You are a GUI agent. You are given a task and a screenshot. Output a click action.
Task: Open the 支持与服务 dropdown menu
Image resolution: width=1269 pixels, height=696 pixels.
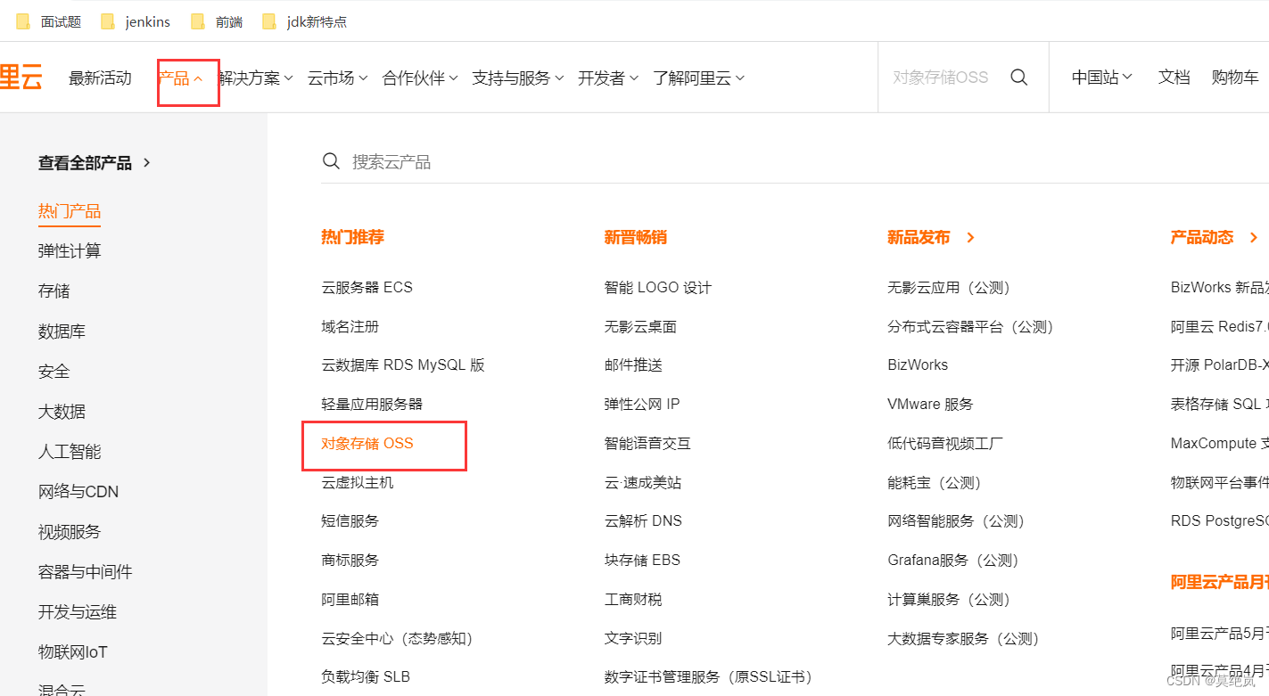518,78
